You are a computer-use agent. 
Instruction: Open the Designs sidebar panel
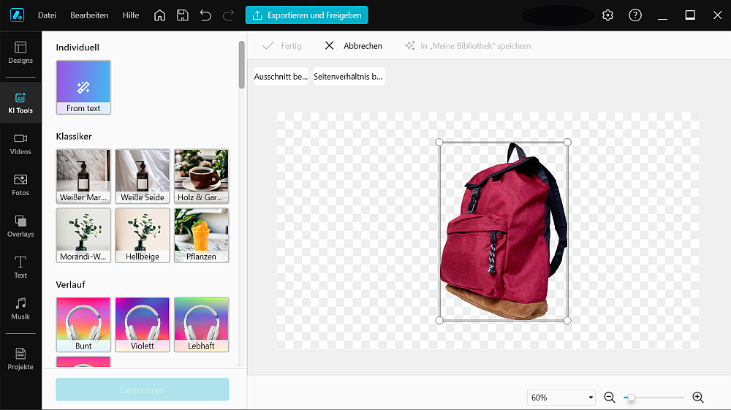click(20, 53)
